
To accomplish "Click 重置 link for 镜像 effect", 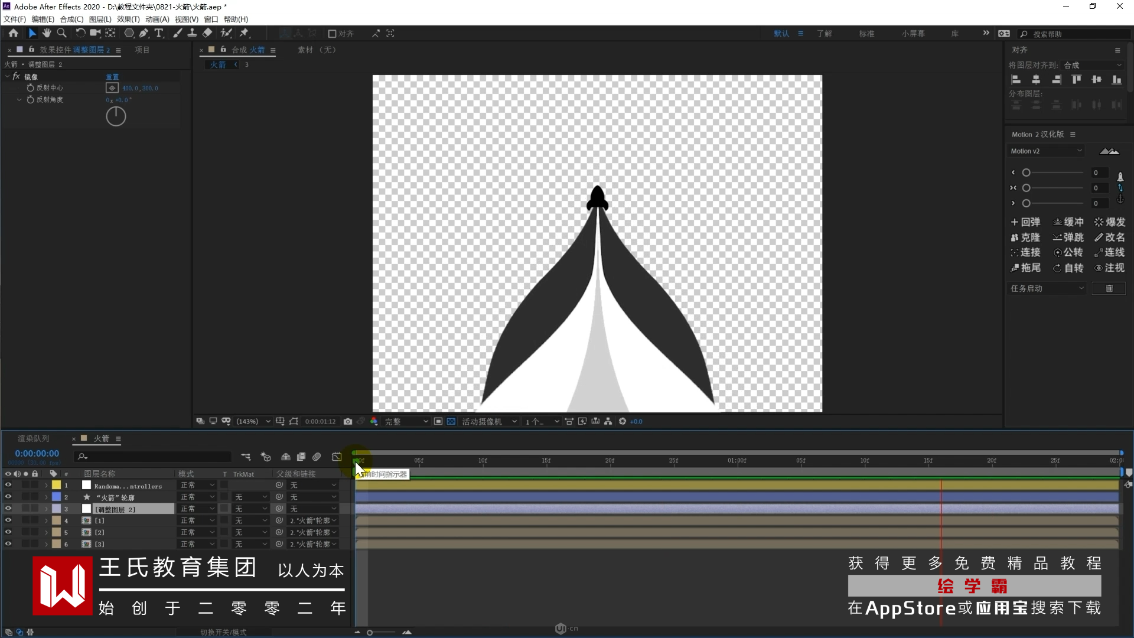I will pyautogui.click(x=112, y=77).
